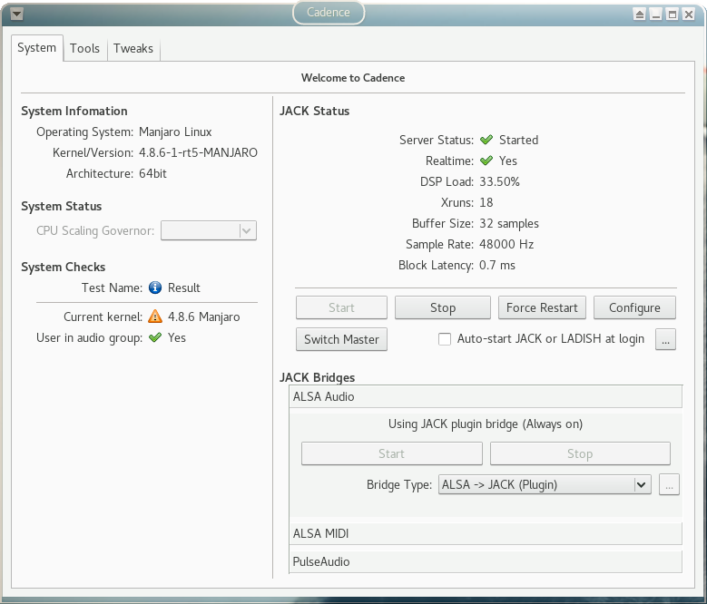This screenshot has width=707, height=604.
Task: Open auto-start options with the ellipsis button
Action: (667, 339)
